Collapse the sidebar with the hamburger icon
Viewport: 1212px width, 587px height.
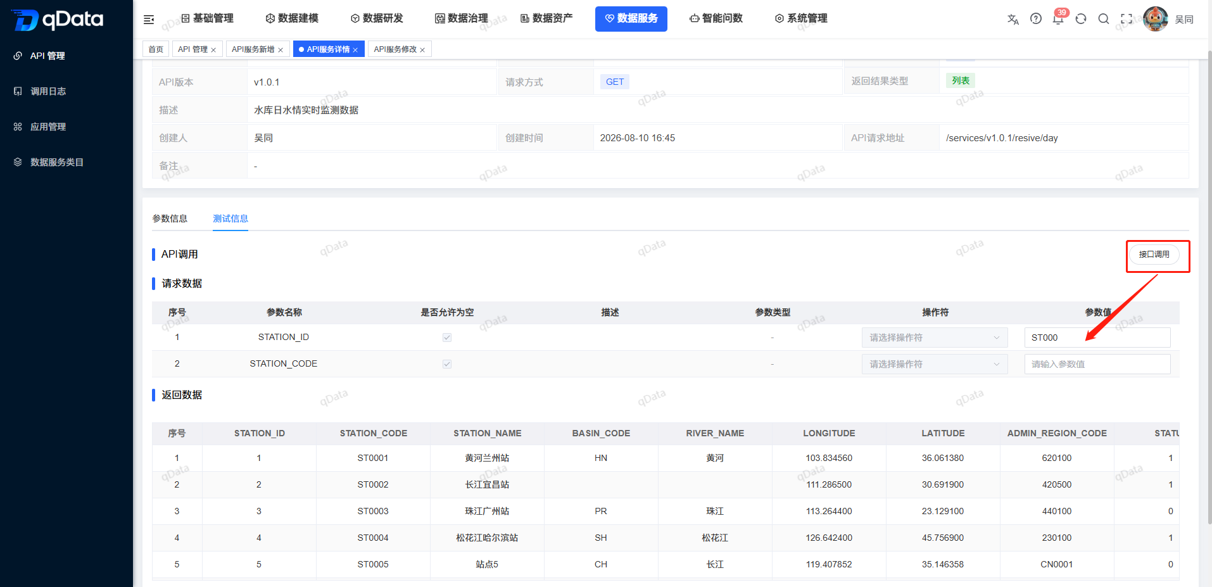[149, 20]
